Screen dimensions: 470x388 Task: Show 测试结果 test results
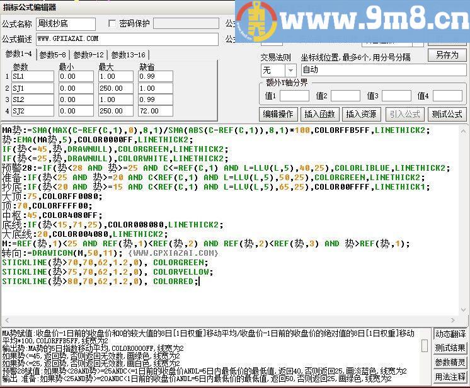450,348
